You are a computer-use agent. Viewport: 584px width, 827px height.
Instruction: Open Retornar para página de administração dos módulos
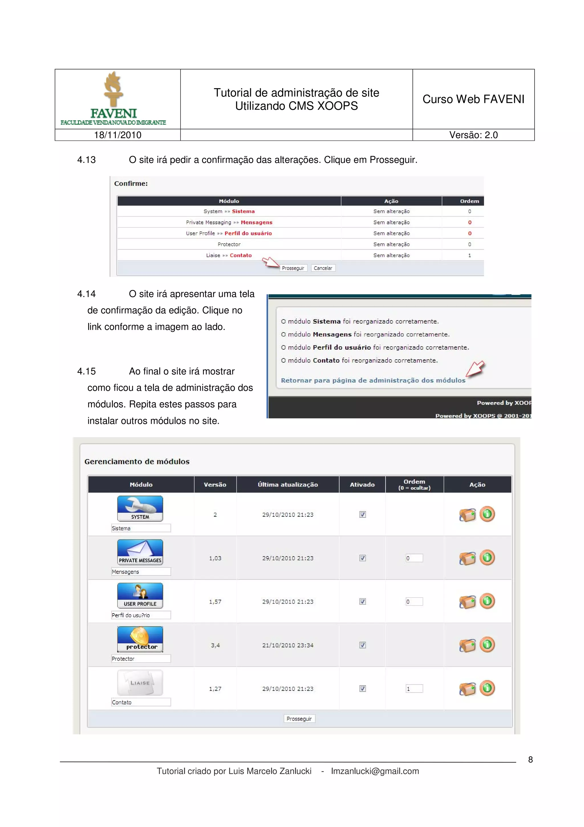tap(373, 380)
